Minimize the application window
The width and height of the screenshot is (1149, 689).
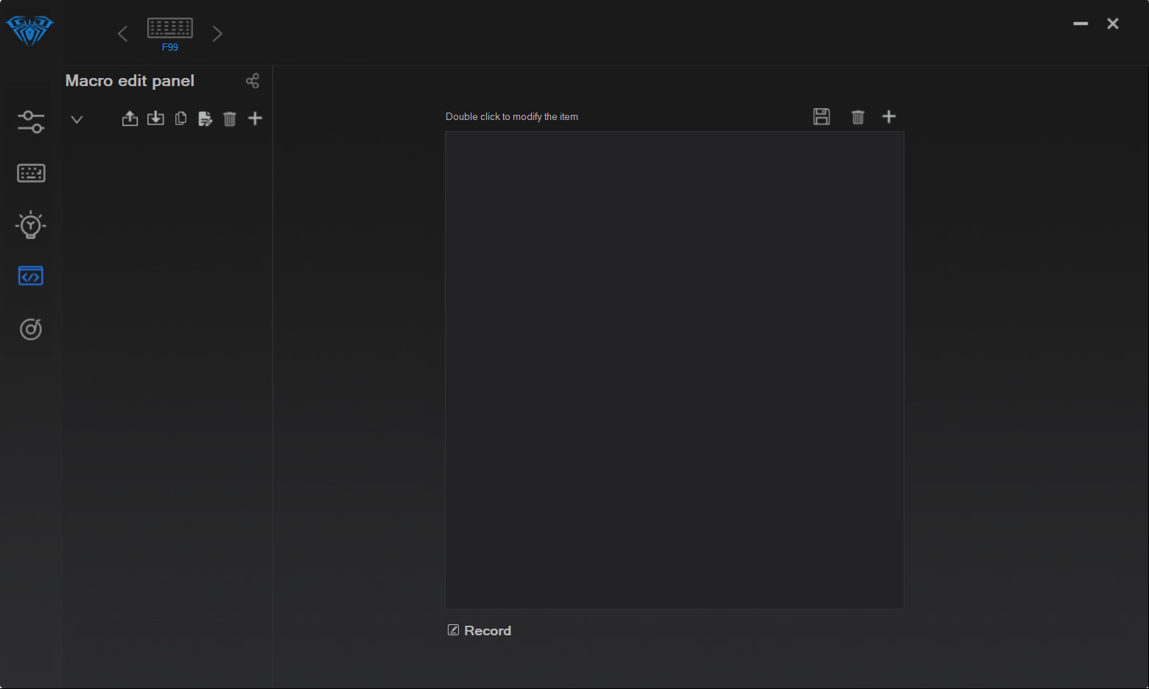(x=1081, y=24)
